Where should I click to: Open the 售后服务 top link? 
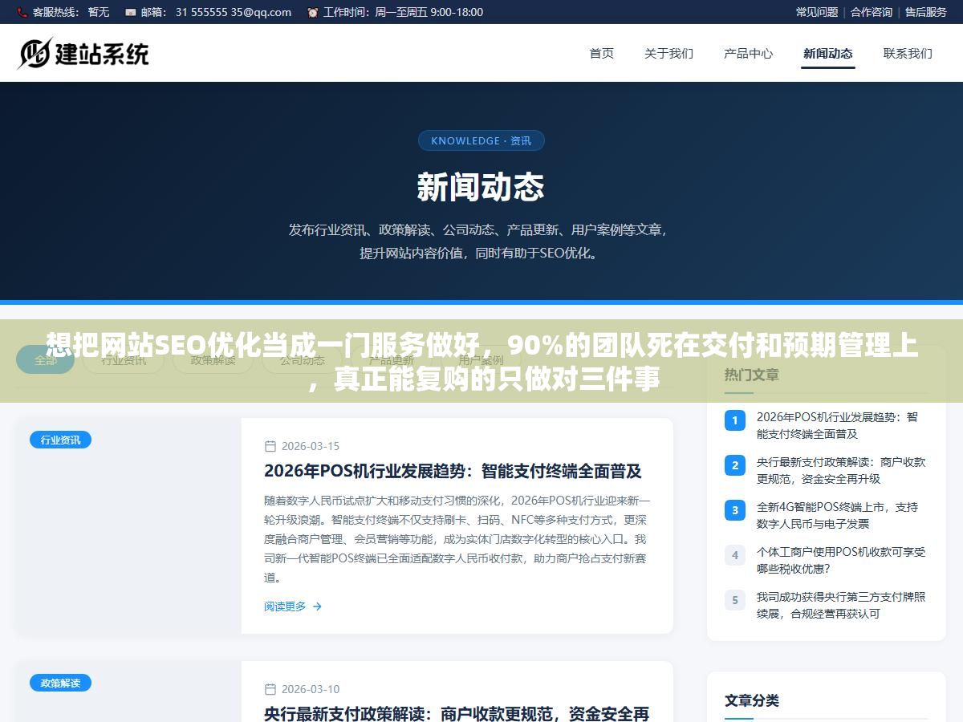click(x=926, y=12)
